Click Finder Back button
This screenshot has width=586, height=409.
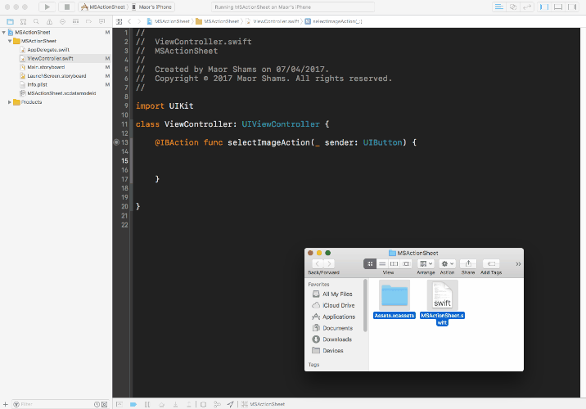tap(318, 263)
